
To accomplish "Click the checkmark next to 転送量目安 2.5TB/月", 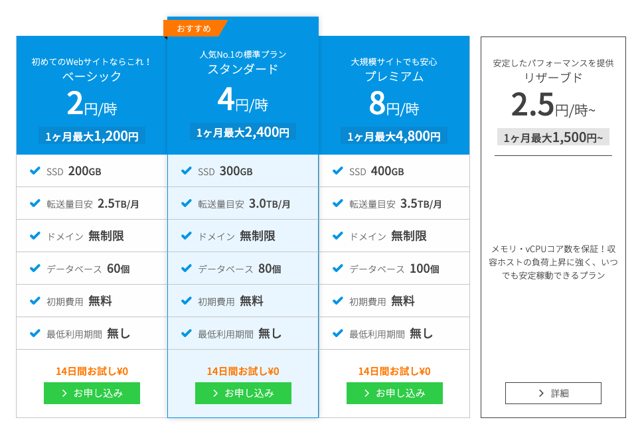I will pos(35,203).
